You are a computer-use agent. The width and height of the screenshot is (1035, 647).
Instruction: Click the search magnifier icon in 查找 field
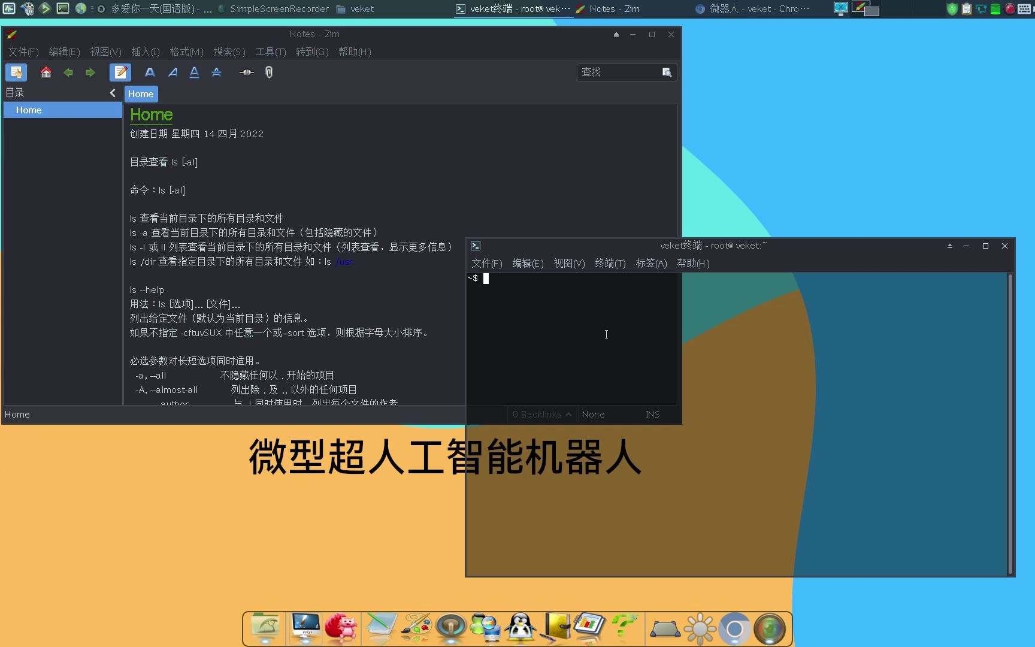(x=667, y=72)
